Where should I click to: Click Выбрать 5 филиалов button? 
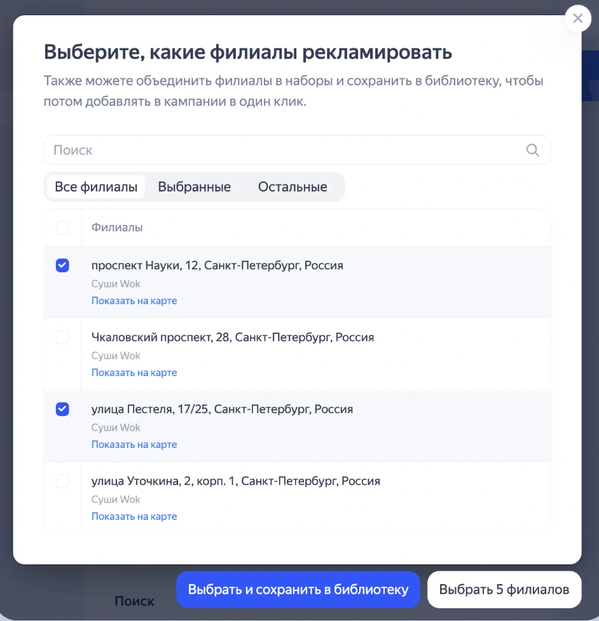pos(504,589)
